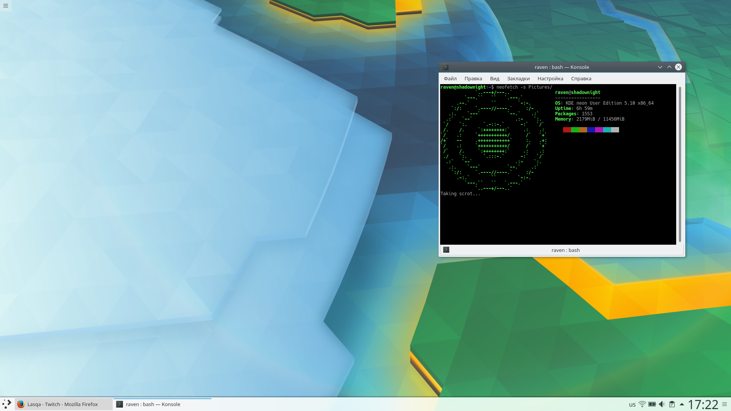This screenshot has height=411, width=731.
Task: Click the raven@shadownight header in neofetch output
Action: pos(578,92)
